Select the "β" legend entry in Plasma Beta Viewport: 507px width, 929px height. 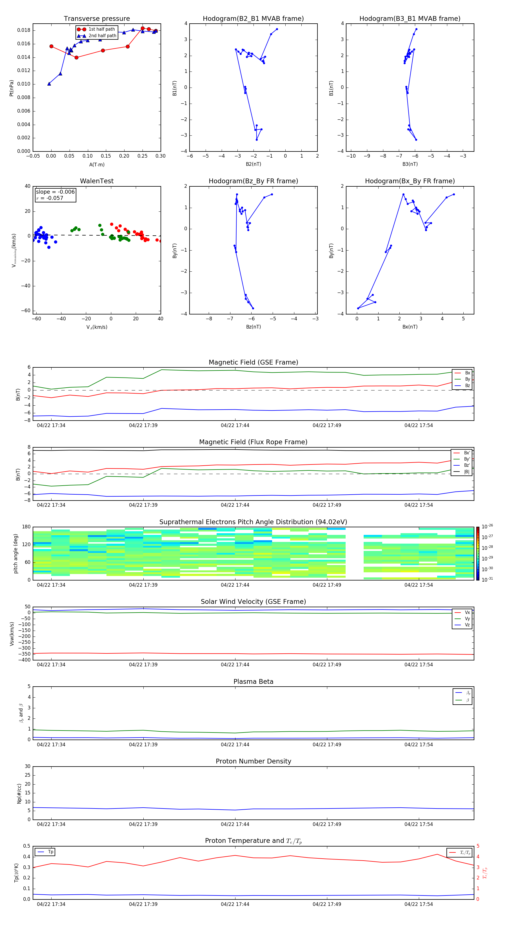tap(462, 700)
